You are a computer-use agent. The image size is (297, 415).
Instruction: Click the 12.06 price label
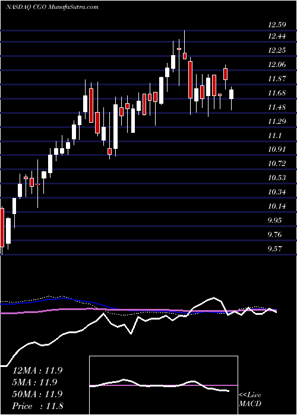pos(277,65)
